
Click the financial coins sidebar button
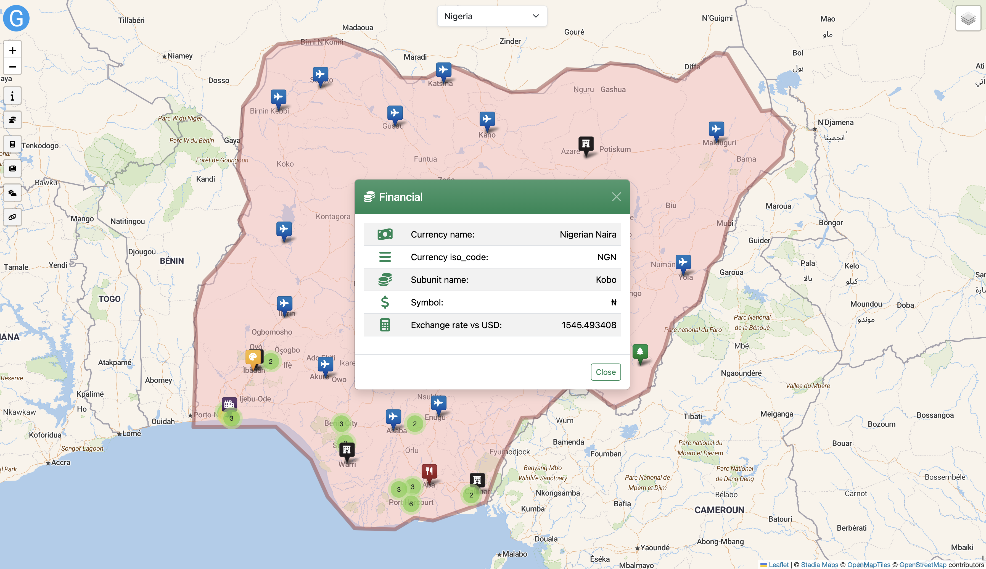coord(12,120)
